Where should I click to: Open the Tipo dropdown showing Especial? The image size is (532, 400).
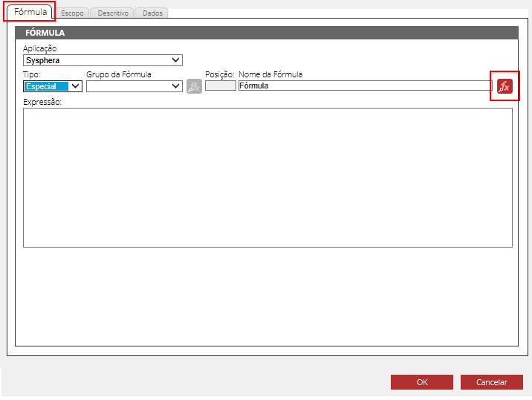(x=53, y=86)
